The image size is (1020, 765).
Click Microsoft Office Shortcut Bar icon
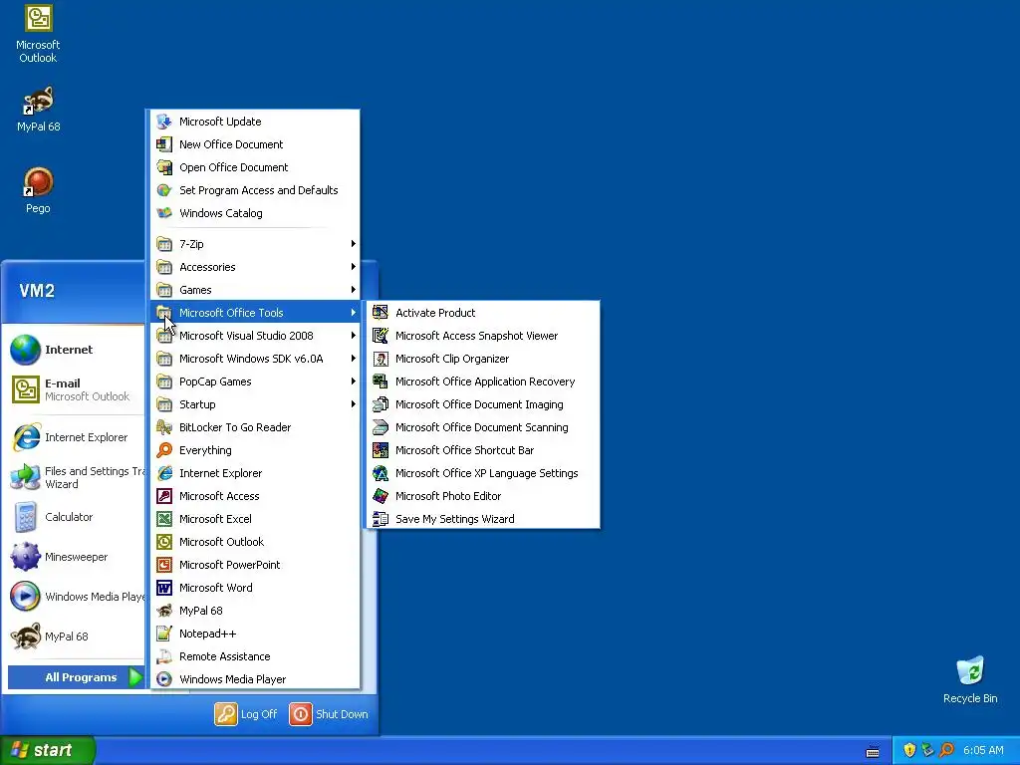click(x=381, y=450)
